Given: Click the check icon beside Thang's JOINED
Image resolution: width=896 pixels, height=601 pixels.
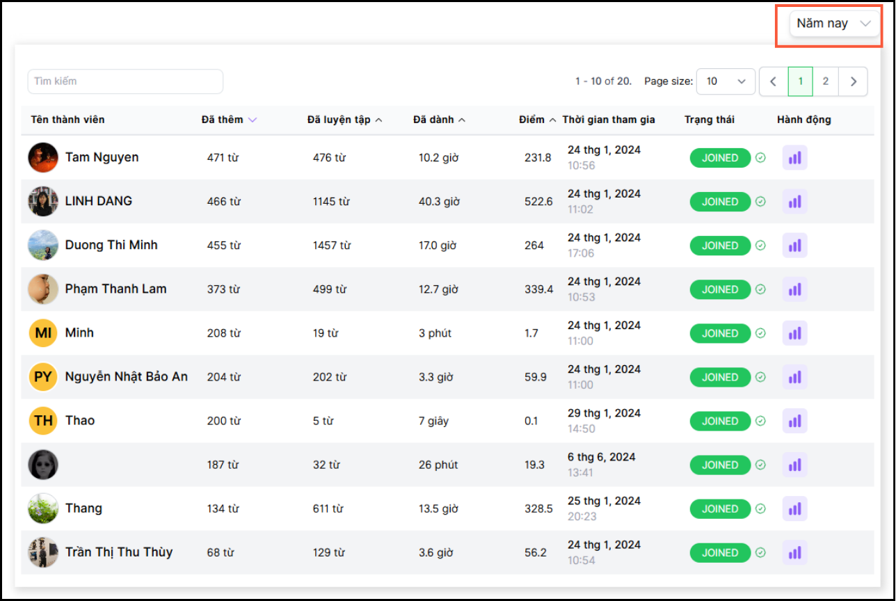Looking at the screenshot, I should (760, 508).
